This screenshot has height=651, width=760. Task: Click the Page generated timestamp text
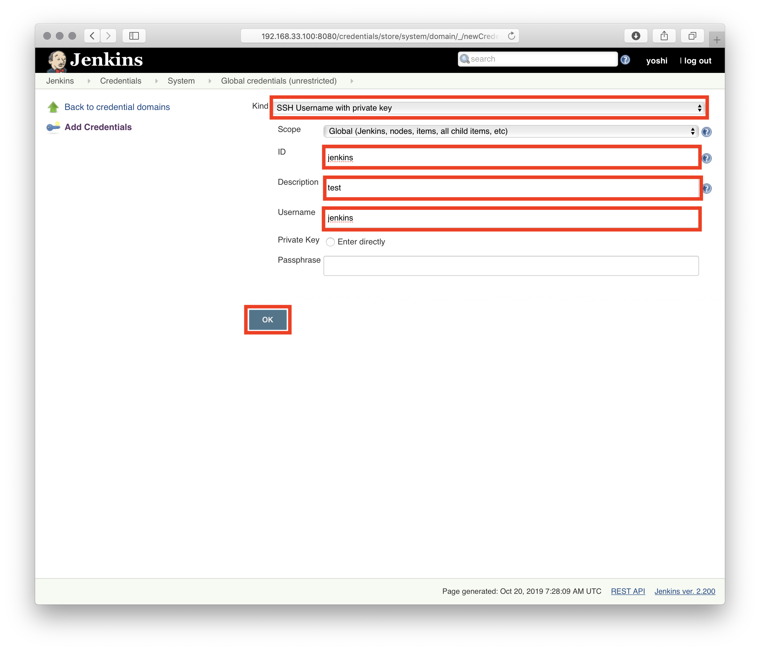click(x=522, y=591)
